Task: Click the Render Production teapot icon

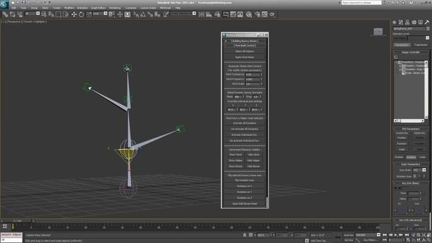Action: [272, 14]
